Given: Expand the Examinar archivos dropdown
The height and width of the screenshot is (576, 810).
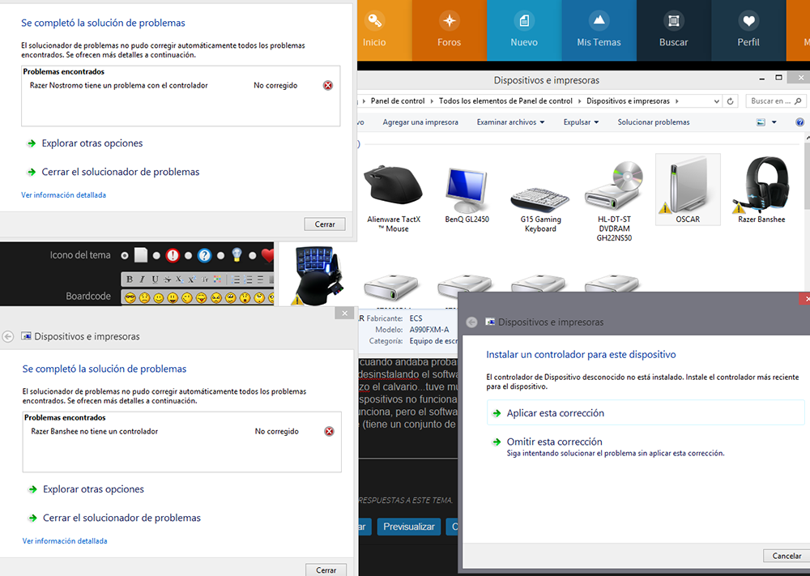Looking at the screenshot, I should (510, 122).
